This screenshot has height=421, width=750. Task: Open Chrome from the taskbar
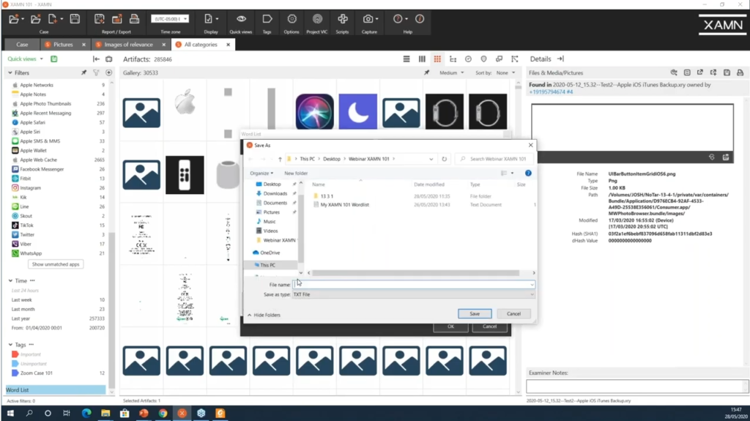click(x=163, y=413)
